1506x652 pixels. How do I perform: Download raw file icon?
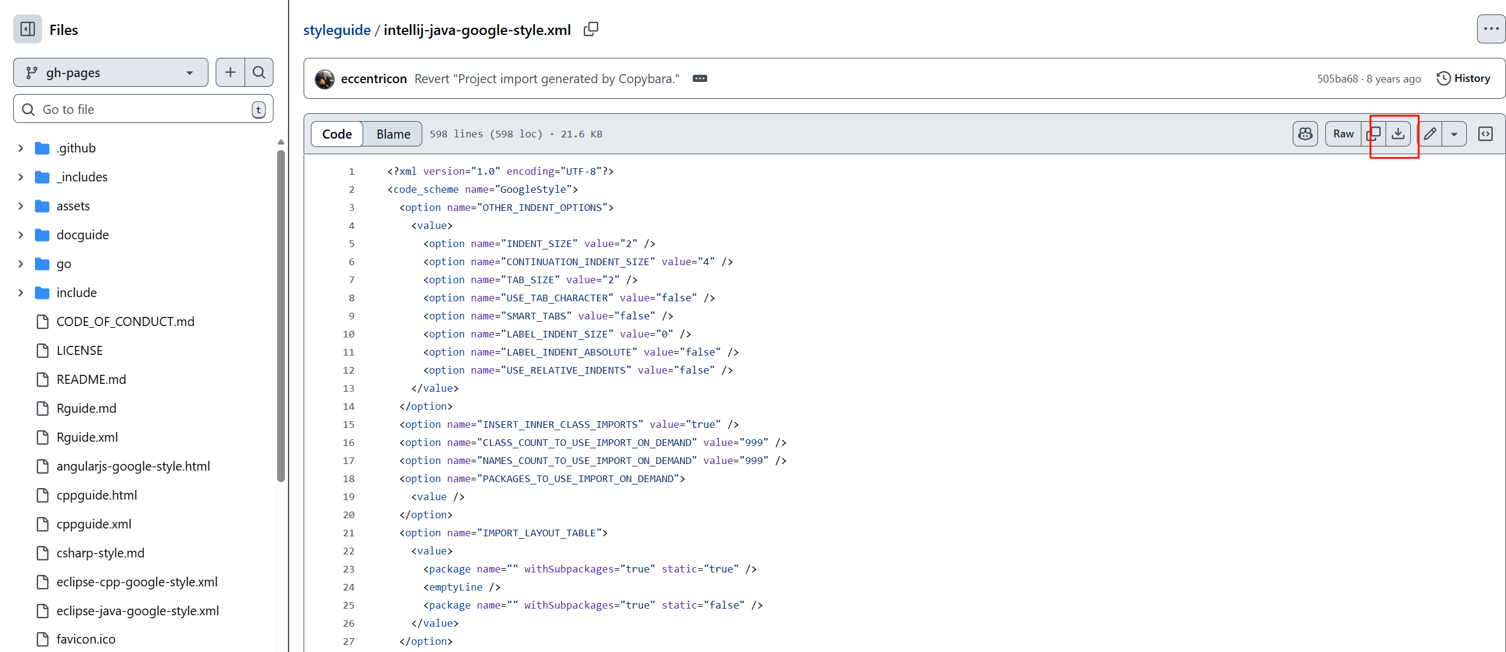click(x=1398, y=134)
